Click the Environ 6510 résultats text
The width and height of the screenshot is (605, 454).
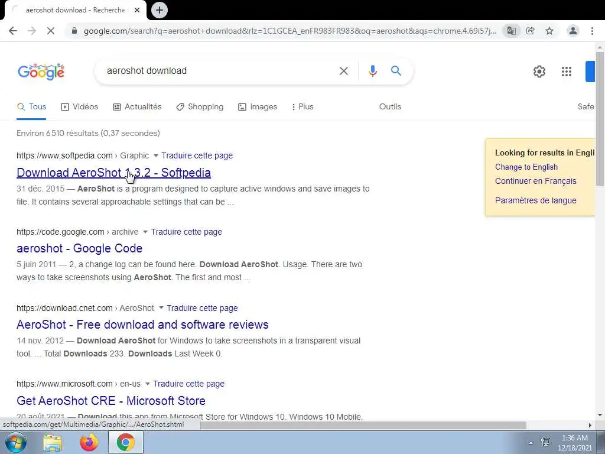(x=88, y=134)
